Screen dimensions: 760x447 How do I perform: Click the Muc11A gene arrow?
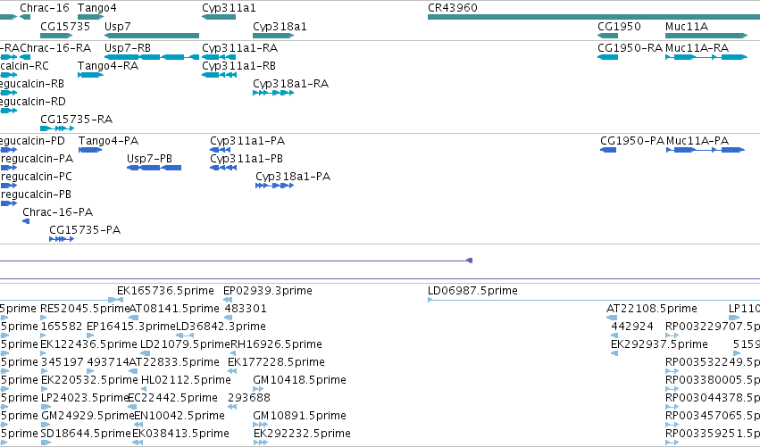[x=706, y=36]
